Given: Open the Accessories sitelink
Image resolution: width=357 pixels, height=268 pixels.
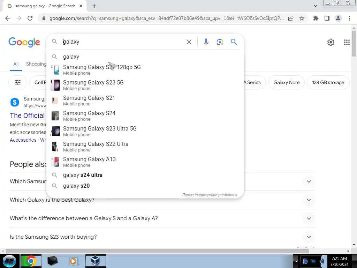Looking at the screenshot, I should tap(23, 140).
